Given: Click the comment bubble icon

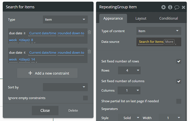Looking at the screenshot, I should [177, 7].
